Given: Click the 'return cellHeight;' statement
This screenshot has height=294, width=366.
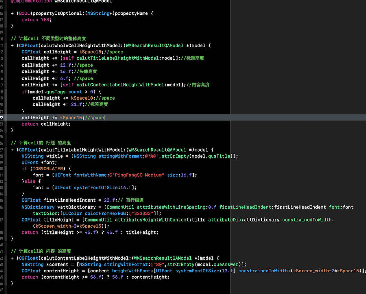Looking at the screenshot, I should tap(46, 124).
